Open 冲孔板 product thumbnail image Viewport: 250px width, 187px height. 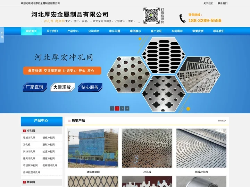point(147,148)
